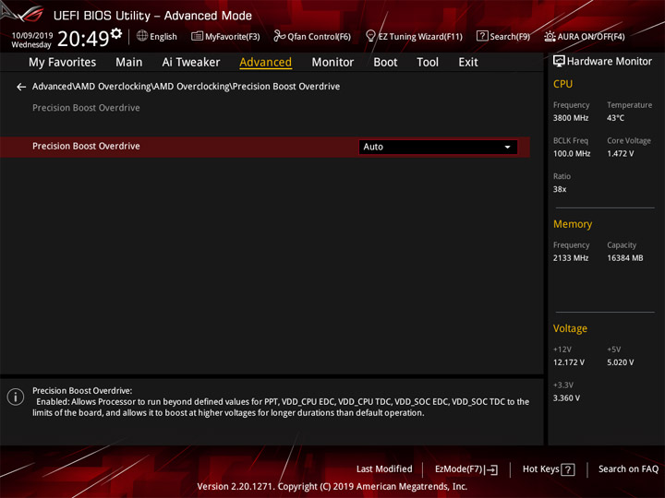Click the CPU frequency 3800 MHz value
This screenshot has height=498, width=665.
pyautogui.click(x=571, y=118)
